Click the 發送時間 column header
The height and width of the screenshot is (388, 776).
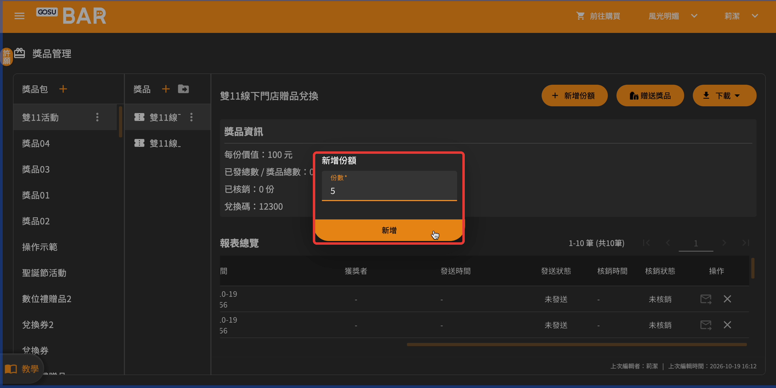455,271
